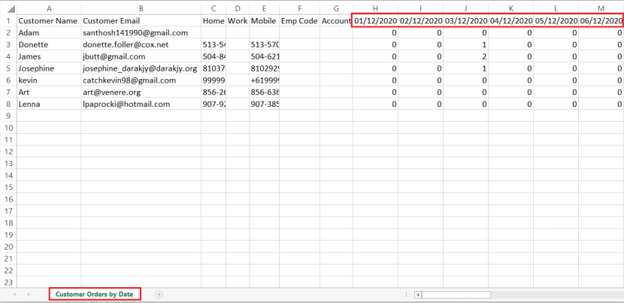Viewport: 624px width, 303px height.
Task: Add a new sheet with plus icon
Action: (x=159, y=294)
